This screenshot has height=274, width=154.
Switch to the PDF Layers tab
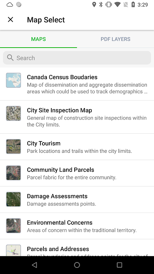(115, 39)
